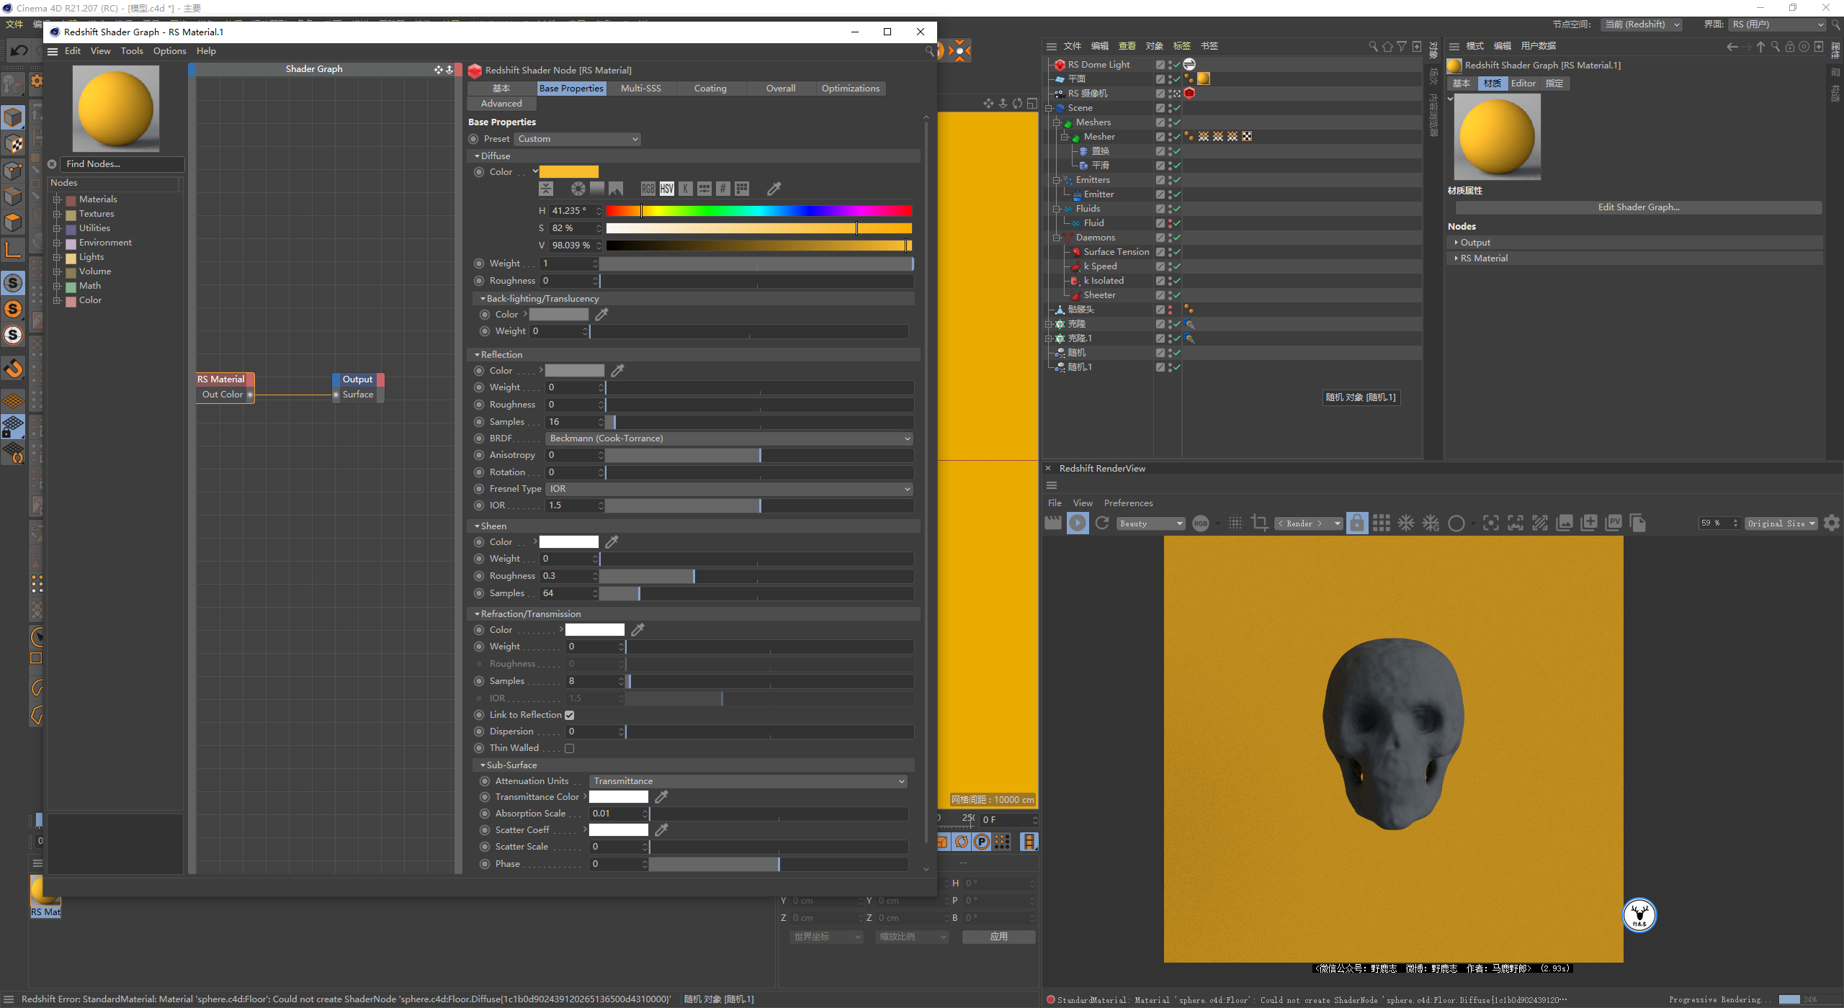Enable the Thin Walled checkbox
Screen dimensions: 1844x1008
(x=570, y=749)
